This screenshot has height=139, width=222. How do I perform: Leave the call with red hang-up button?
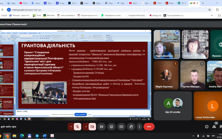pos(149,127)
